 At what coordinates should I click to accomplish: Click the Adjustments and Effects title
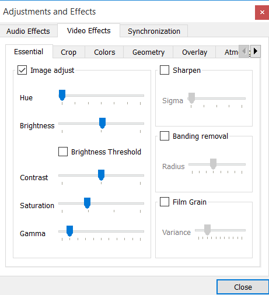tap(50, 12)
